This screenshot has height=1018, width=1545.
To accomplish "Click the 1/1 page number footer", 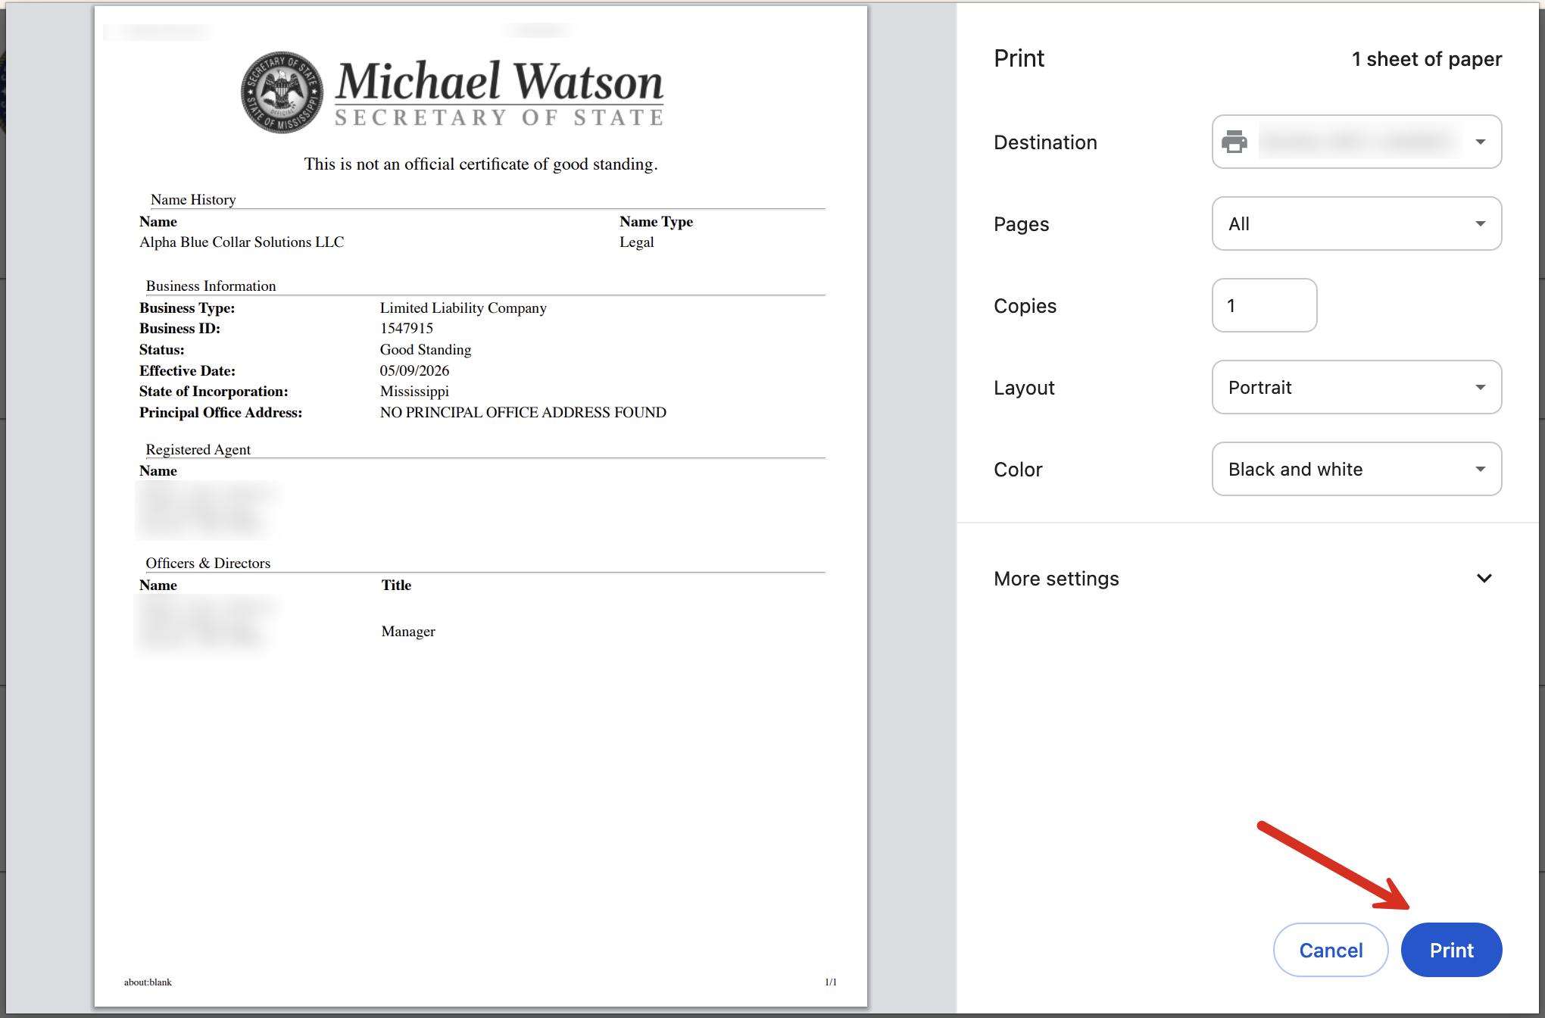I will pyautogui.click(x=831, y=982).
